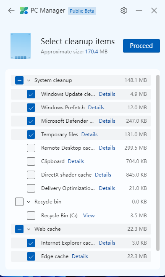This screenshot has width=165, height=277.
Task: Check the Delivery Optimization checkbox
Action: coord(31,188)
